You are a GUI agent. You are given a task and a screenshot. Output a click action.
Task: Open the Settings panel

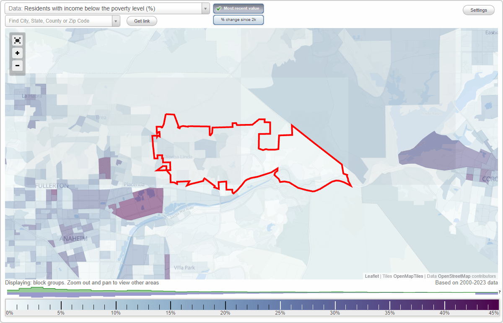478,10
